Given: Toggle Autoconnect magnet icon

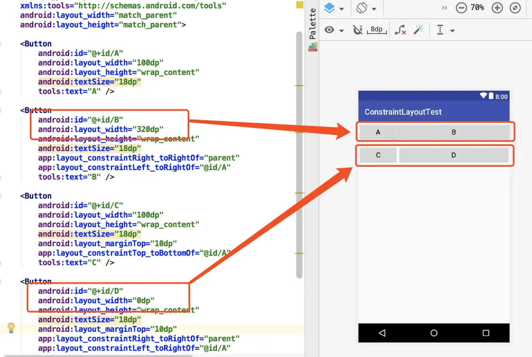Looking at the screenshot, I should click(357, 30).
